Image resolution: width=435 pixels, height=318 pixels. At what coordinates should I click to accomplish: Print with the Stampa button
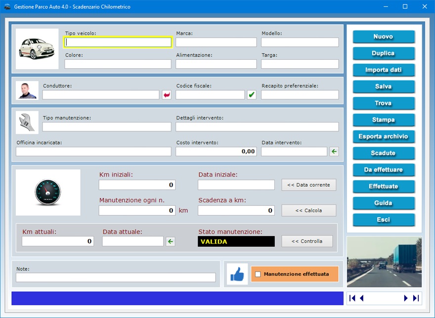point(384,120)
